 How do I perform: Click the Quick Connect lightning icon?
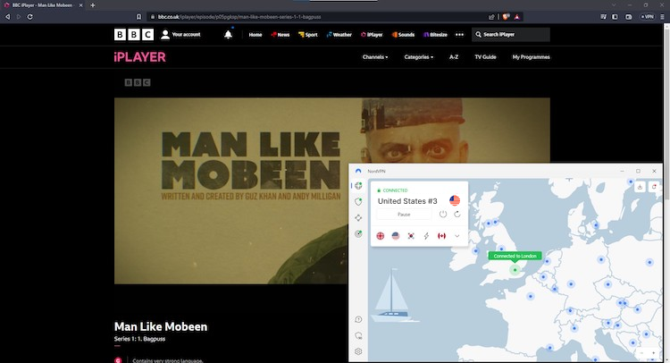pyautogui.click(x=426, y=236)
